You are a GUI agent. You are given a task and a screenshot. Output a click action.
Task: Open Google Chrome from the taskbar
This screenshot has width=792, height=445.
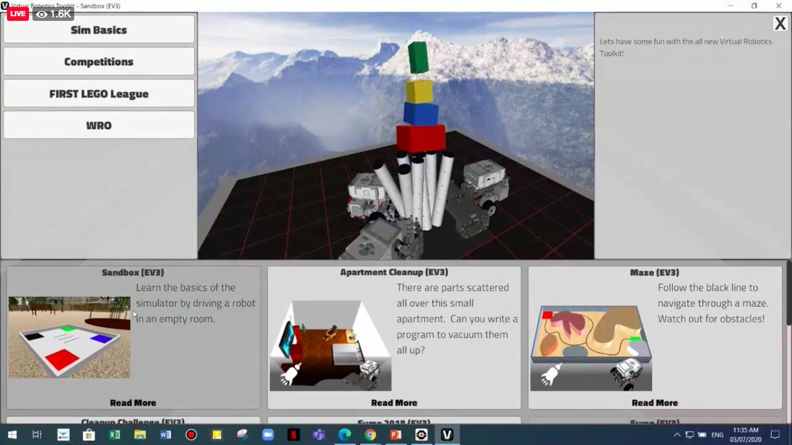tap(370, 435)
